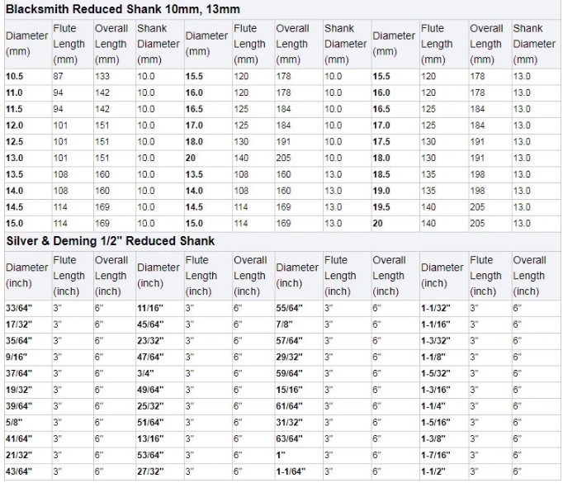Select the 1-1/2" diameter cell
Screen dimensions: 563x483
click(433, 471)
